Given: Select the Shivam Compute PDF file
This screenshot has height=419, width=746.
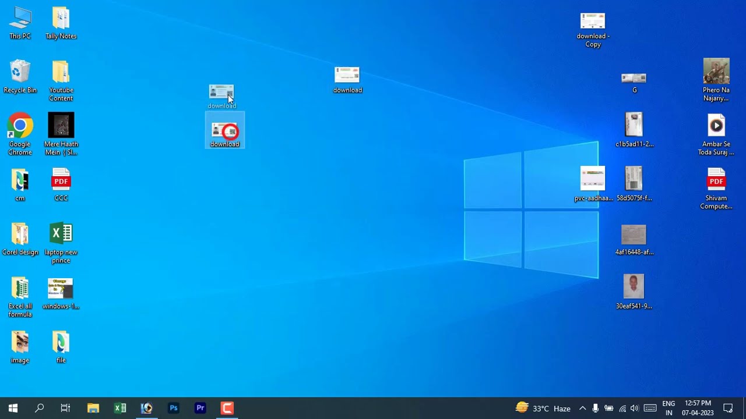Looking at the screenshot, I should [716, 189].
